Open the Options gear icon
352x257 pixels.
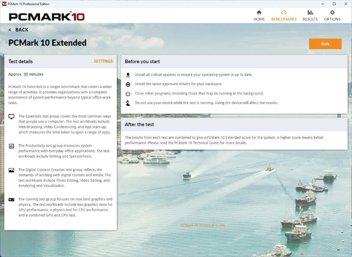point(332,12)
